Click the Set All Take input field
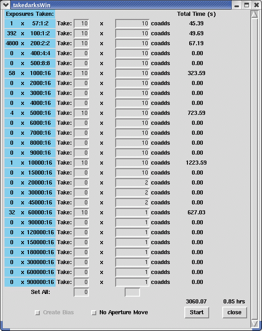Screen dimensions: 262x331 pos(81,292)
